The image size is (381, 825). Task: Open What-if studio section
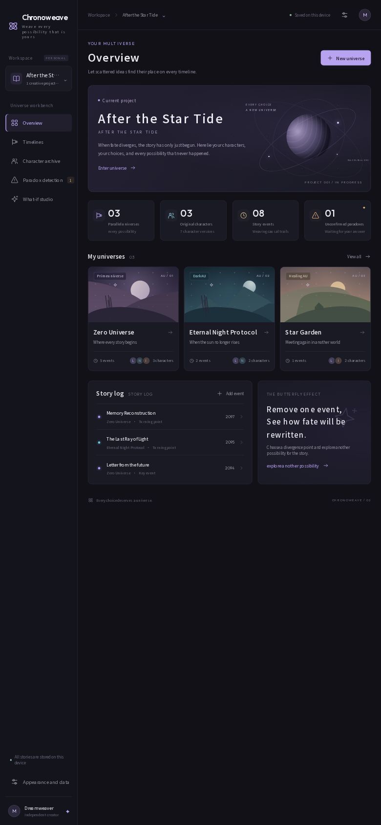click(x=39, y=200)
